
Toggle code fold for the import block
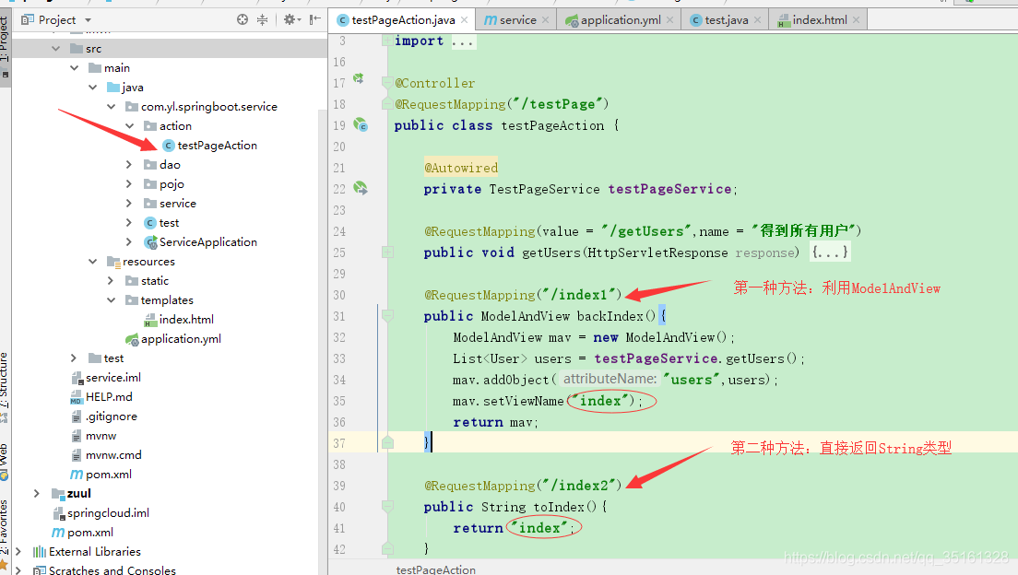coord(387,41)
